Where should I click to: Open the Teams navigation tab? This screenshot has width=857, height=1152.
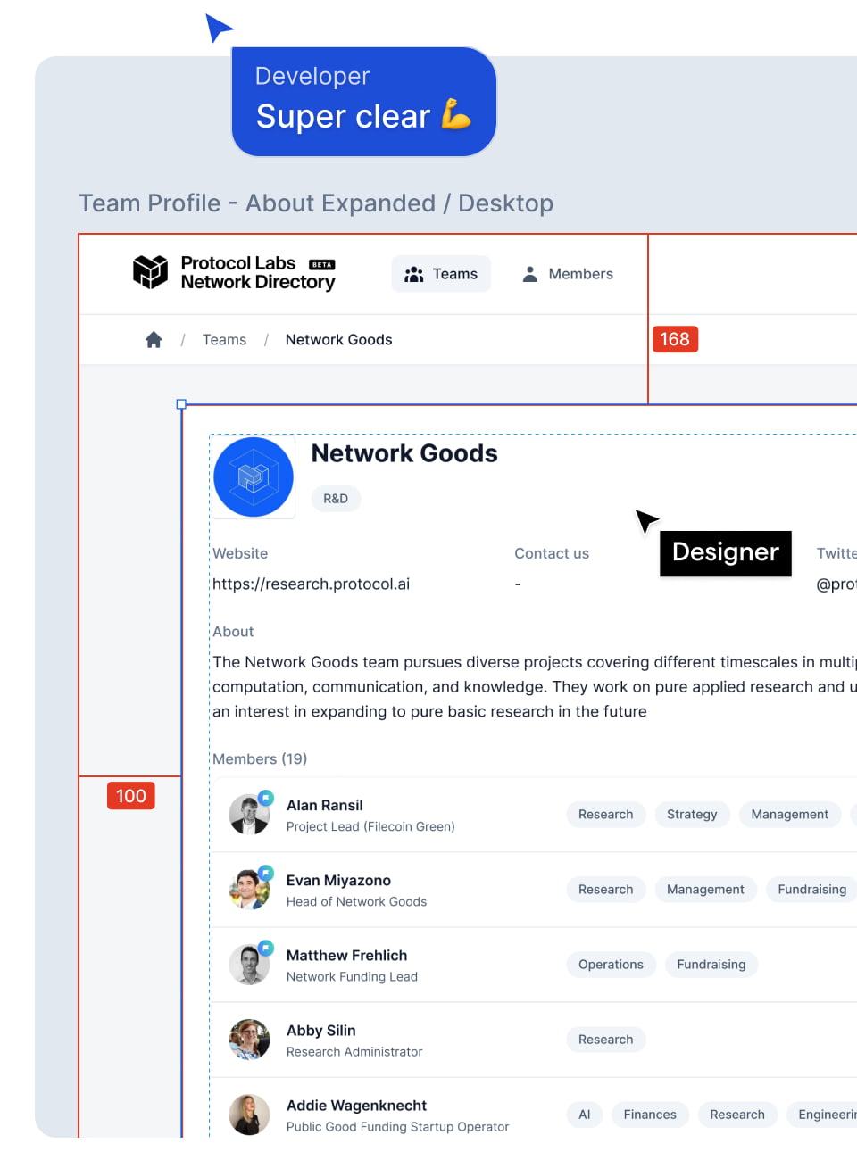coord(441,274)
